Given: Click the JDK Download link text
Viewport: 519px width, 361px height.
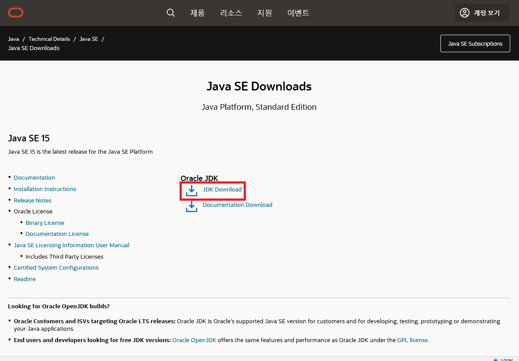Looking at the screenshot, I should click(222, 189).
